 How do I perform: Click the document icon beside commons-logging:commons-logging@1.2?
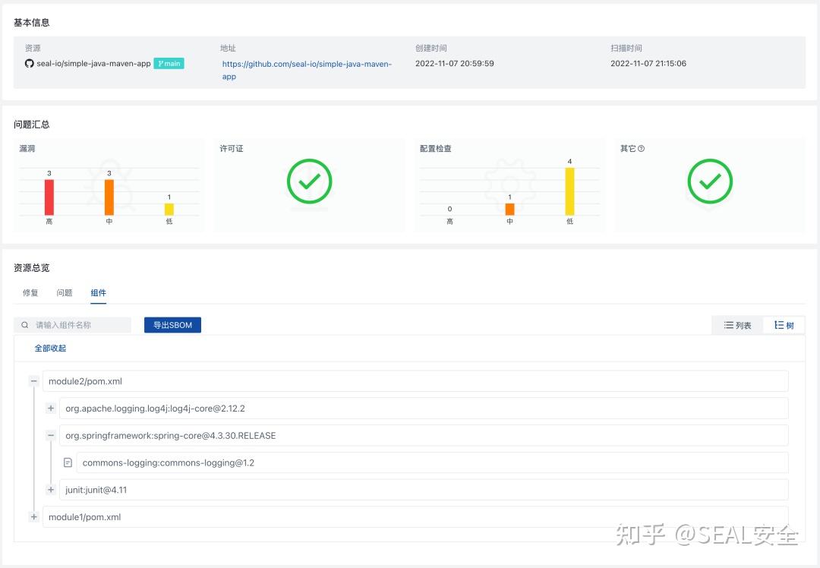pos(68,462)
